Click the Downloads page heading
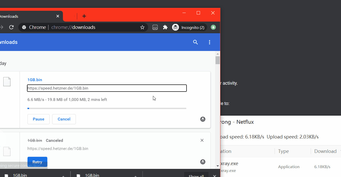The image size is (341, 177). point(9,42)
